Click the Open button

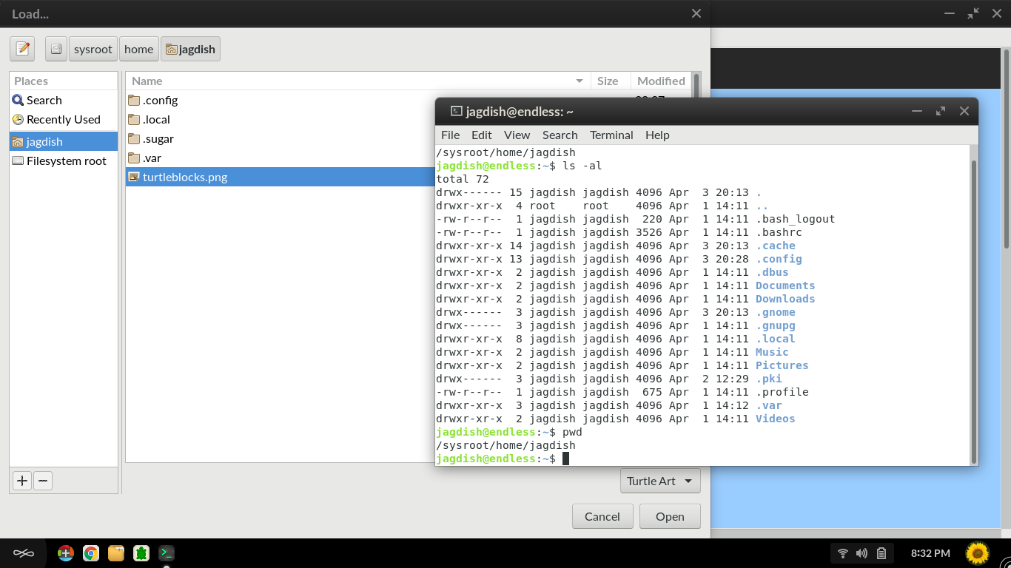pyautogui.click(x=669, y=516)
